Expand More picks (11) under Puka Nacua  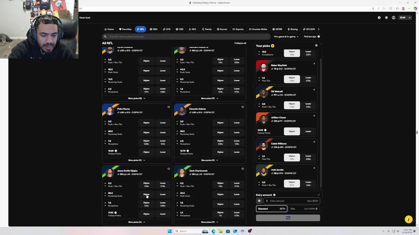137,160
